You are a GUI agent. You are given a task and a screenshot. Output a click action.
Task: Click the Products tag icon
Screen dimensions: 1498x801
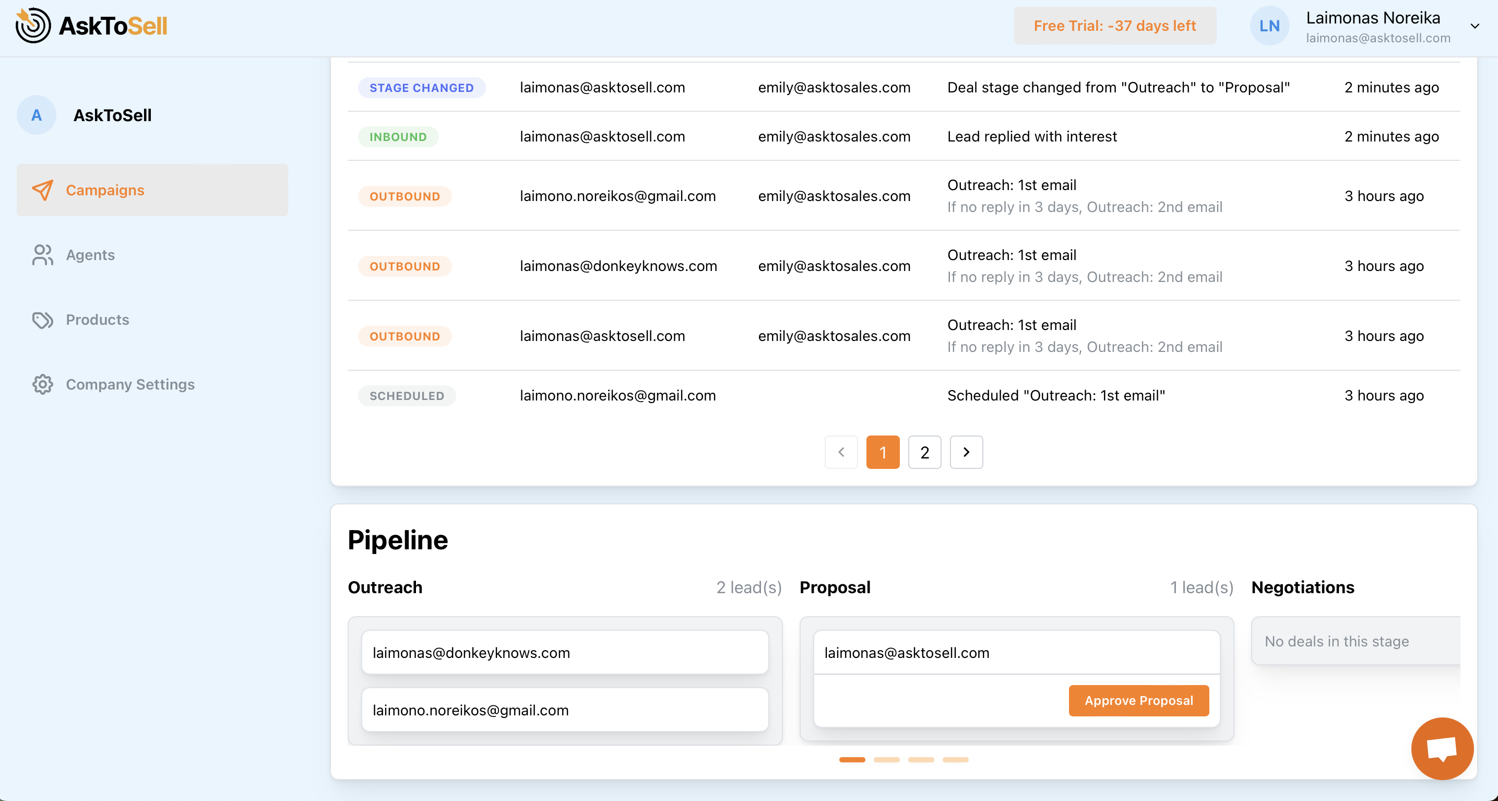(42, 320)
